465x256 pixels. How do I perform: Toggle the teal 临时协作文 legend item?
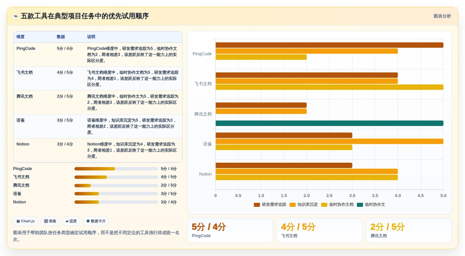(371, 204)
